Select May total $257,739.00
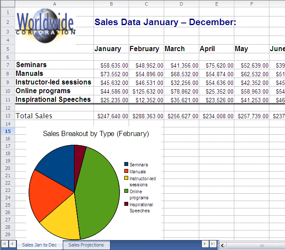This screenshot has height=250, width=285. click(x=252, y=116)
